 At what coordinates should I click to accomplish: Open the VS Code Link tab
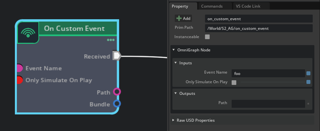coord(248,6)
